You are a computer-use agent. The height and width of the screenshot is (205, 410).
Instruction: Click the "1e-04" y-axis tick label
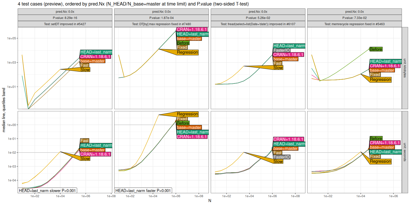pos(12,180)
